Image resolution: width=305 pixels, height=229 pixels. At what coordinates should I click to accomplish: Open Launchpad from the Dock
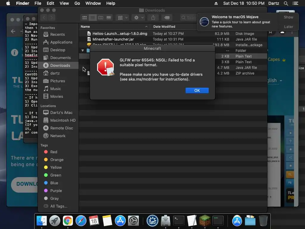tap(55, 221)
